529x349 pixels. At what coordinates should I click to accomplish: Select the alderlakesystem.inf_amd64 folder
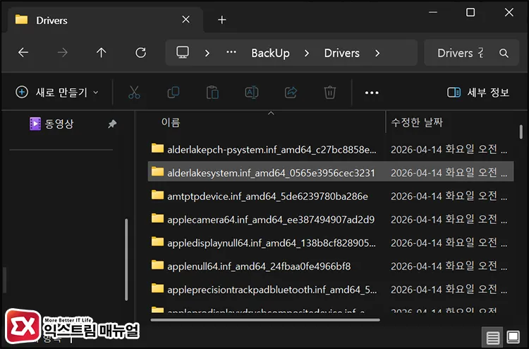click(x=331, y=172)
